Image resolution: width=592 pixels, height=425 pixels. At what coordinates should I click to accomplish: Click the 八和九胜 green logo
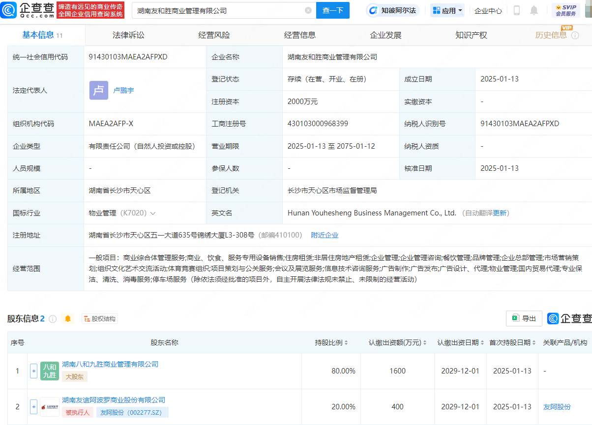[x=50, y=371]
